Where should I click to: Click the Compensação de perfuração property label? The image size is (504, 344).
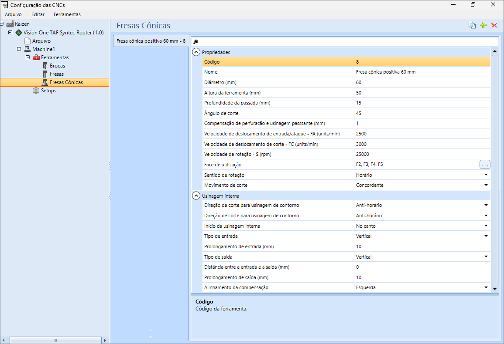click(x=264, y=124)
